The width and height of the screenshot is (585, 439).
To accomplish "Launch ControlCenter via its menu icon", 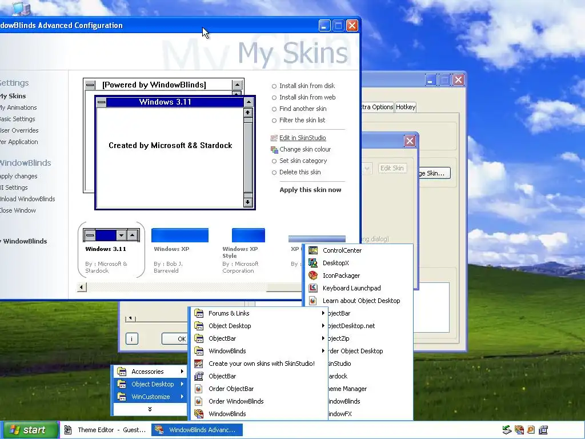I will coord(312,250).
